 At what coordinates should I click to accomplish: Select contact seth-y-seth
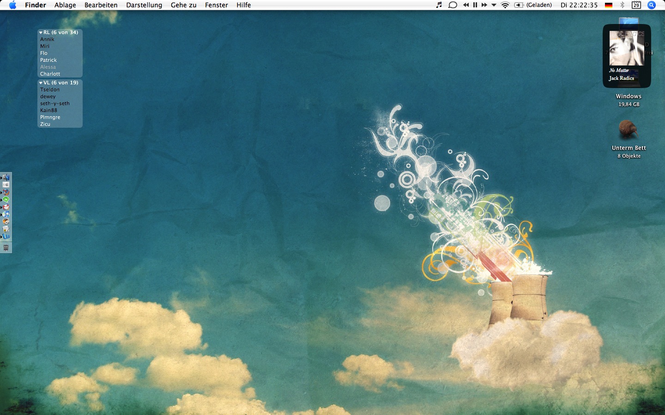tap(55, 103)
